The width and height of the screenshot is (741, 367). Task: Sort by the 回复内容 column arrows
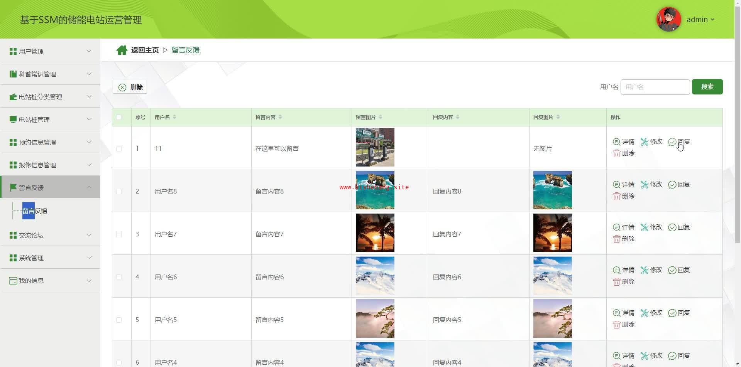pyautogui.click(x=458, y=117)
